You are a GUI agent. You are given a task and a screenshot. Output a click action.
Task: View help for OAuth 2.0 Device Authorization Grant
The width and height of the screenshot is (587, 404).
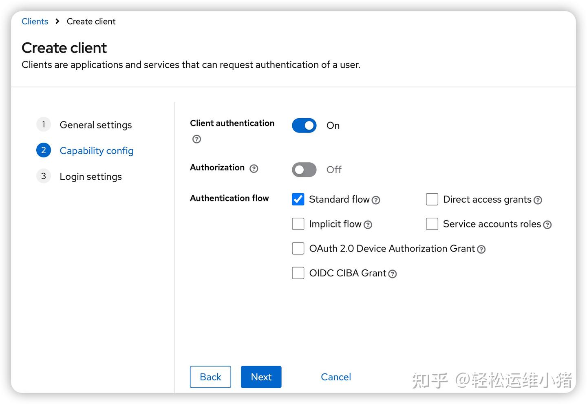481,249
